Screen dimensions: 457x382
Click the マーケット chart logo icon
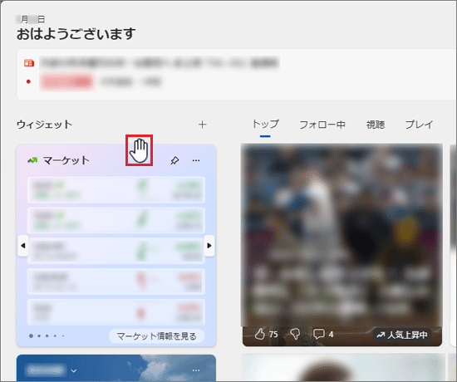[x=32, y=160]
